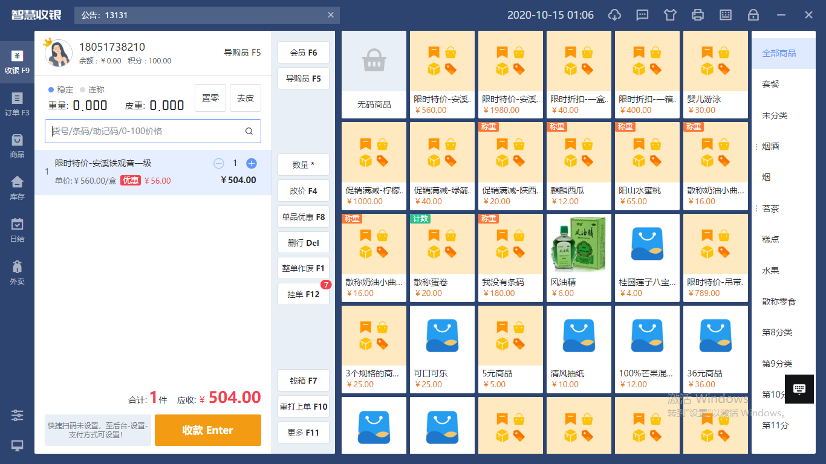The height and width of the screenshot is (464, 826).
Task: Open 更多 F11 for more options
Action: [304, 433]
